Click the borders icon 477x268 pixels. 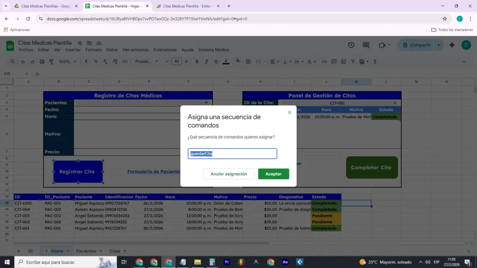pyautogui.click(x=248, y=61)
